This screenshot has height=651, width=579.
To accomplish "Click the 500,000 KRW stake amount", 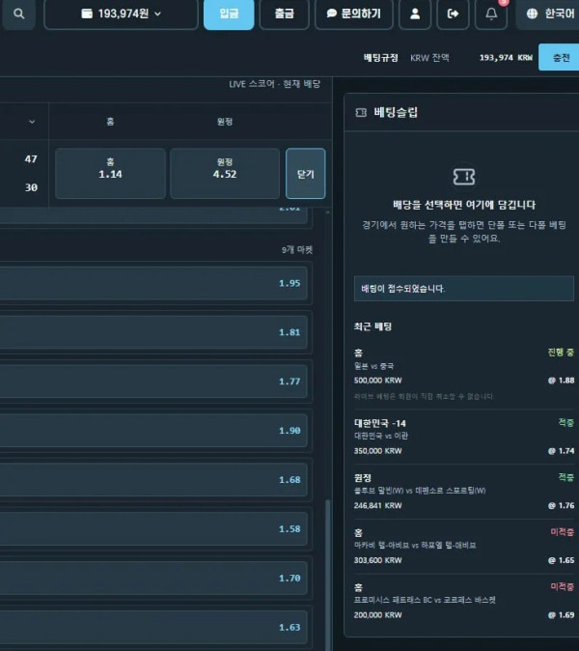I will [x=378, y=381].
